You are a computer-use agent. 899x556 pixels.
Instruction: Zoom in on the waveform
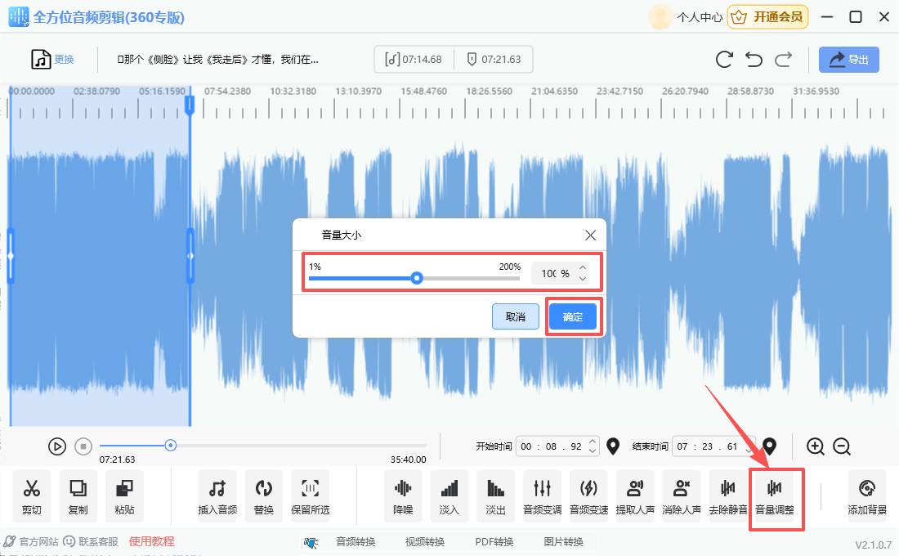815,446
